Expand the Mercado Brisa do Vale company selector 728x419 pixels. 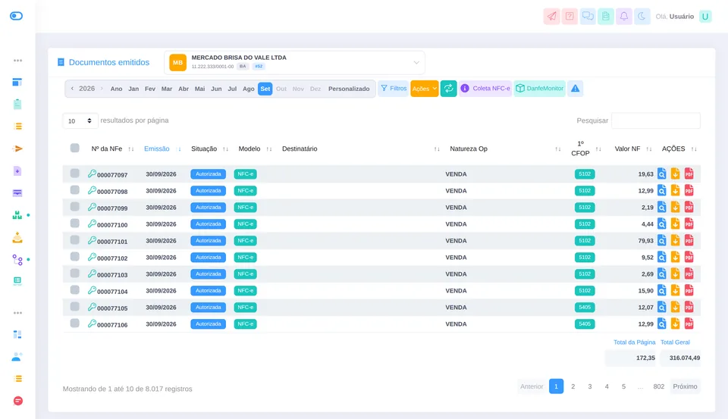point(294,62)
